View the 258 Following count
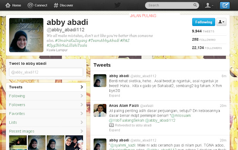238x150 pixels. click(x=204, y=40)
